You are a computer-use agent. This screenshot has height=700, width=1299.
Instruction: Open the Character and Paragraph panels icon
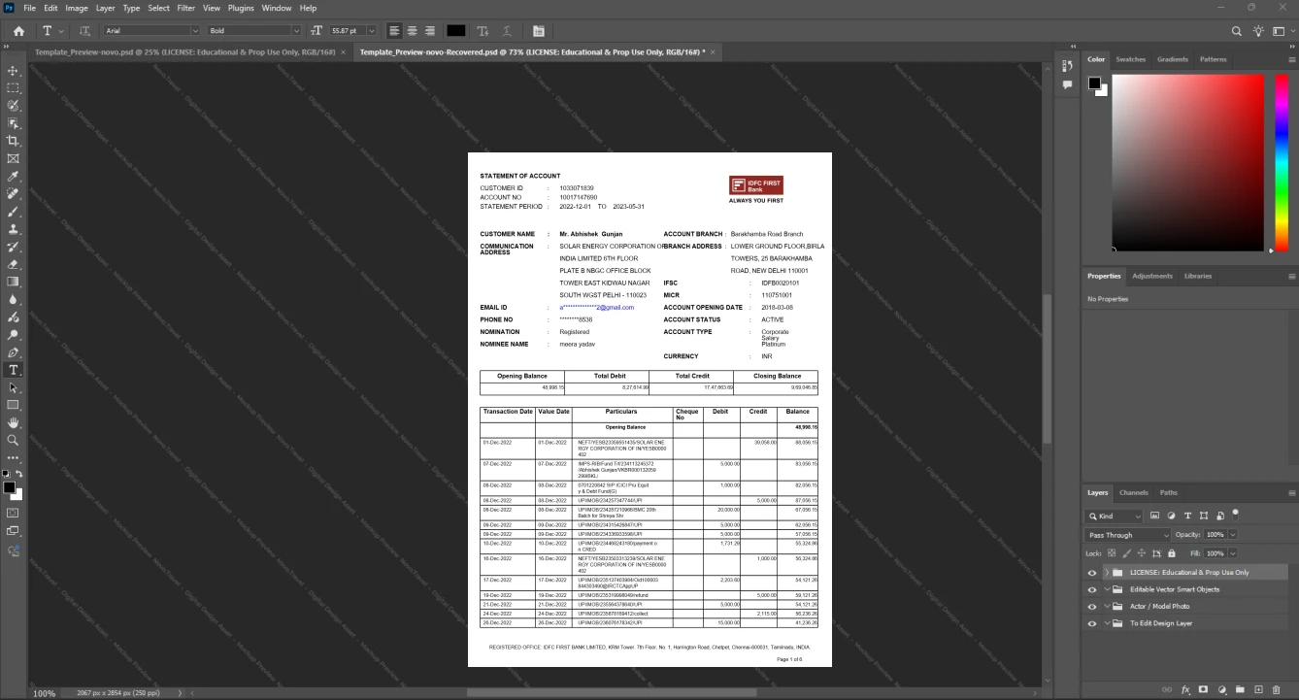[538, 31]
